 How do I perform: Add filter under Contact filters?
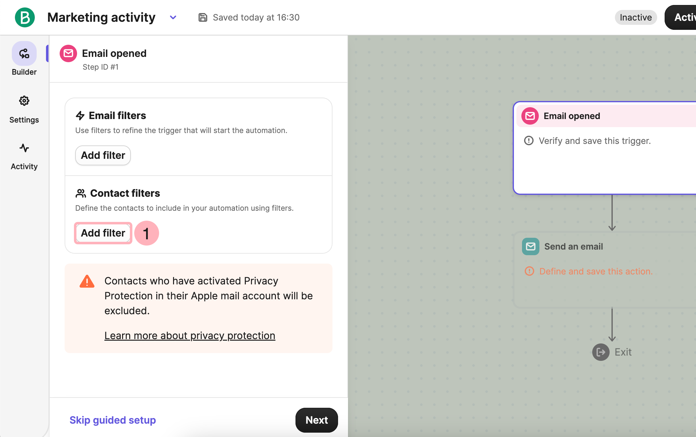click(103, 233)
